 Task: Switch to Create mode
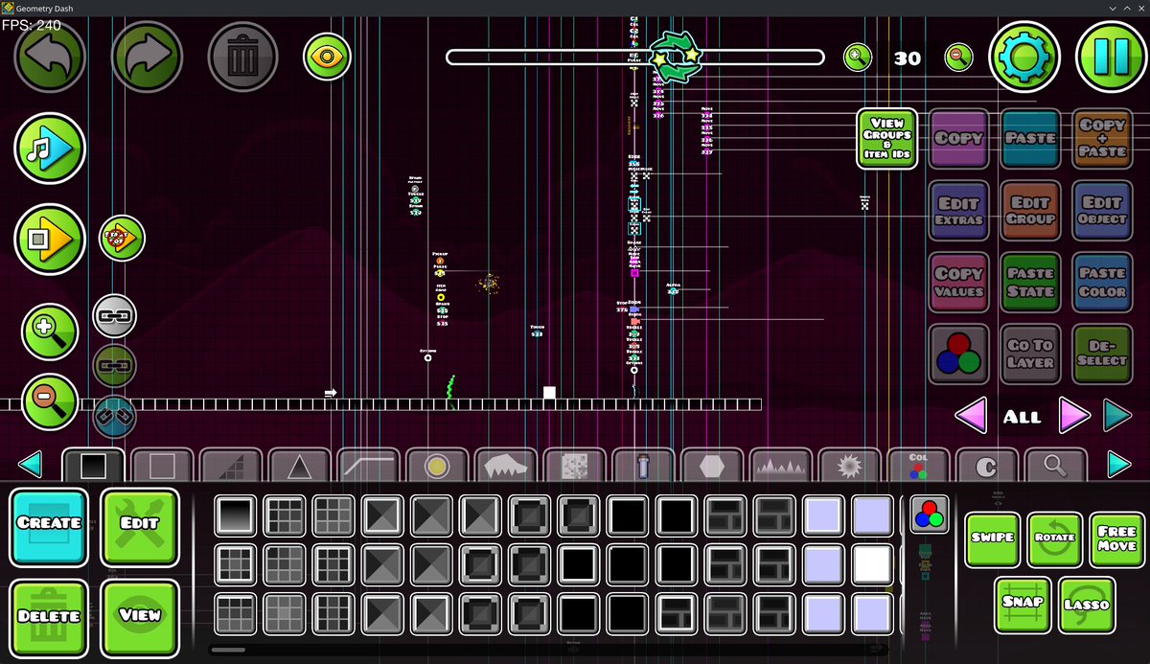[x=49, y=527]
